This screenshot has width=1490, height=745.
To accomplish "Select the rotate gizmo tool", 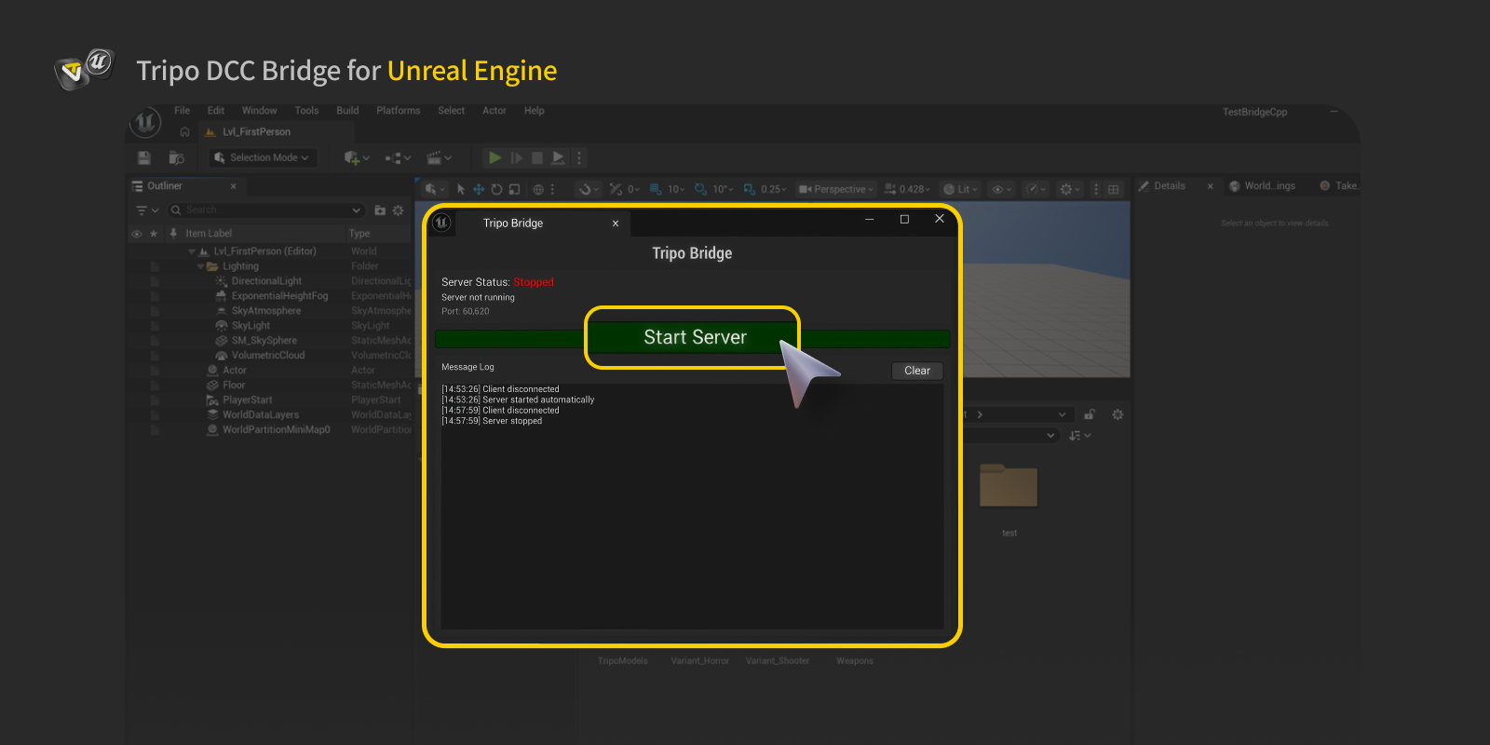I will (x=496, y=189).
